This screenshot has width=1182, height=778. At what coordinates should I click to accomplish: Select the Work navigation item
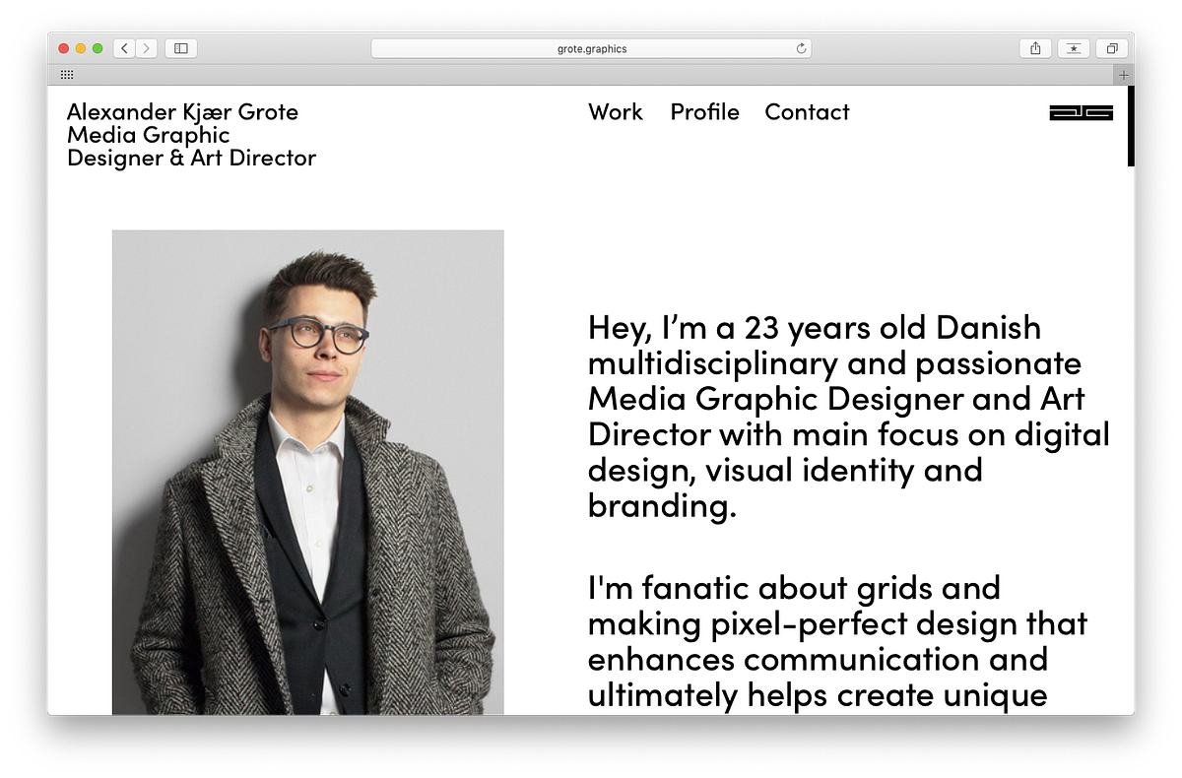[616, 113]
